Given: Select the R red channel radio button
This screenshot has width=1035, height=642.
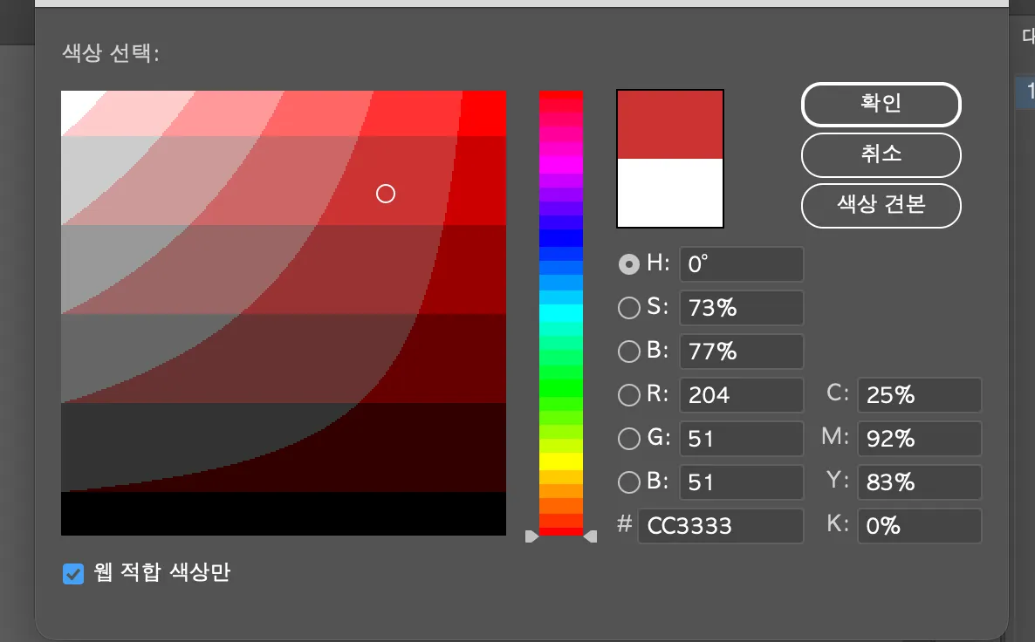Looking at the screenshot, I should (628, 395).
